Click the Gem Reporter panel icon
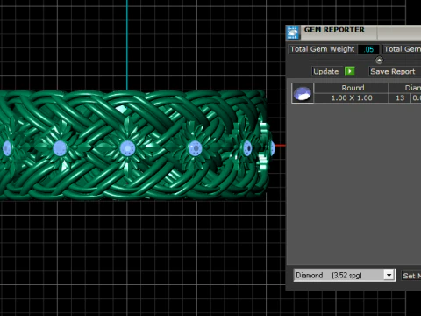Viewport: 421px width, 316px height. pos(293,32)
